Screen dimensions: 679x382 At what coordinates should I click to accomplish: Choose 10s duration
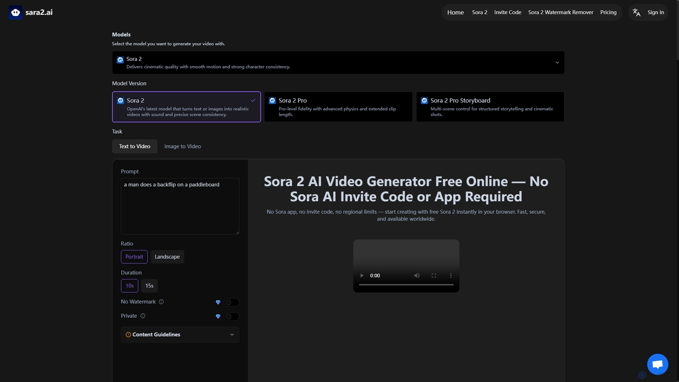coord(129,286)
